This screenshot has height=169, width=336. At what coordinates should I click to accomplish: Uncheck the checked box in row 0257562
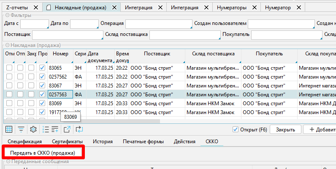[42, 77]
